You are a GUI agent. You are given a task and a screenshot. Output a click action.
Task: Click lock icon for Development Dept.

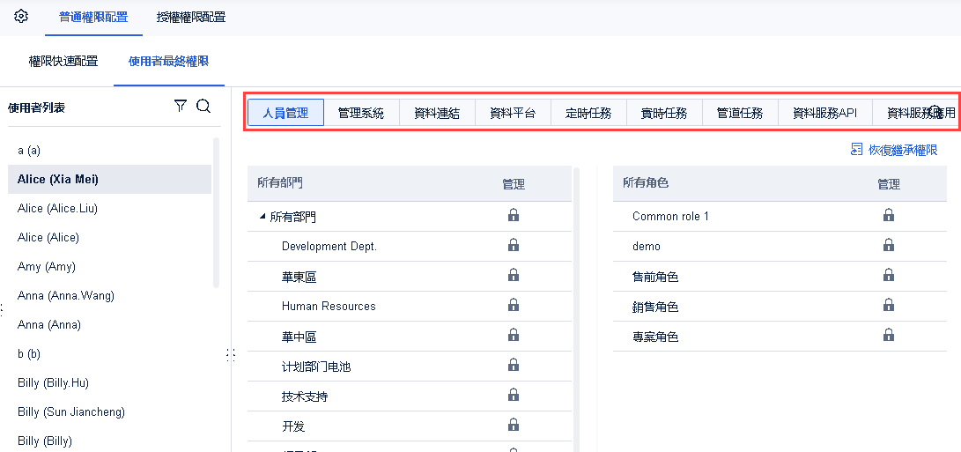click(514, 245)
